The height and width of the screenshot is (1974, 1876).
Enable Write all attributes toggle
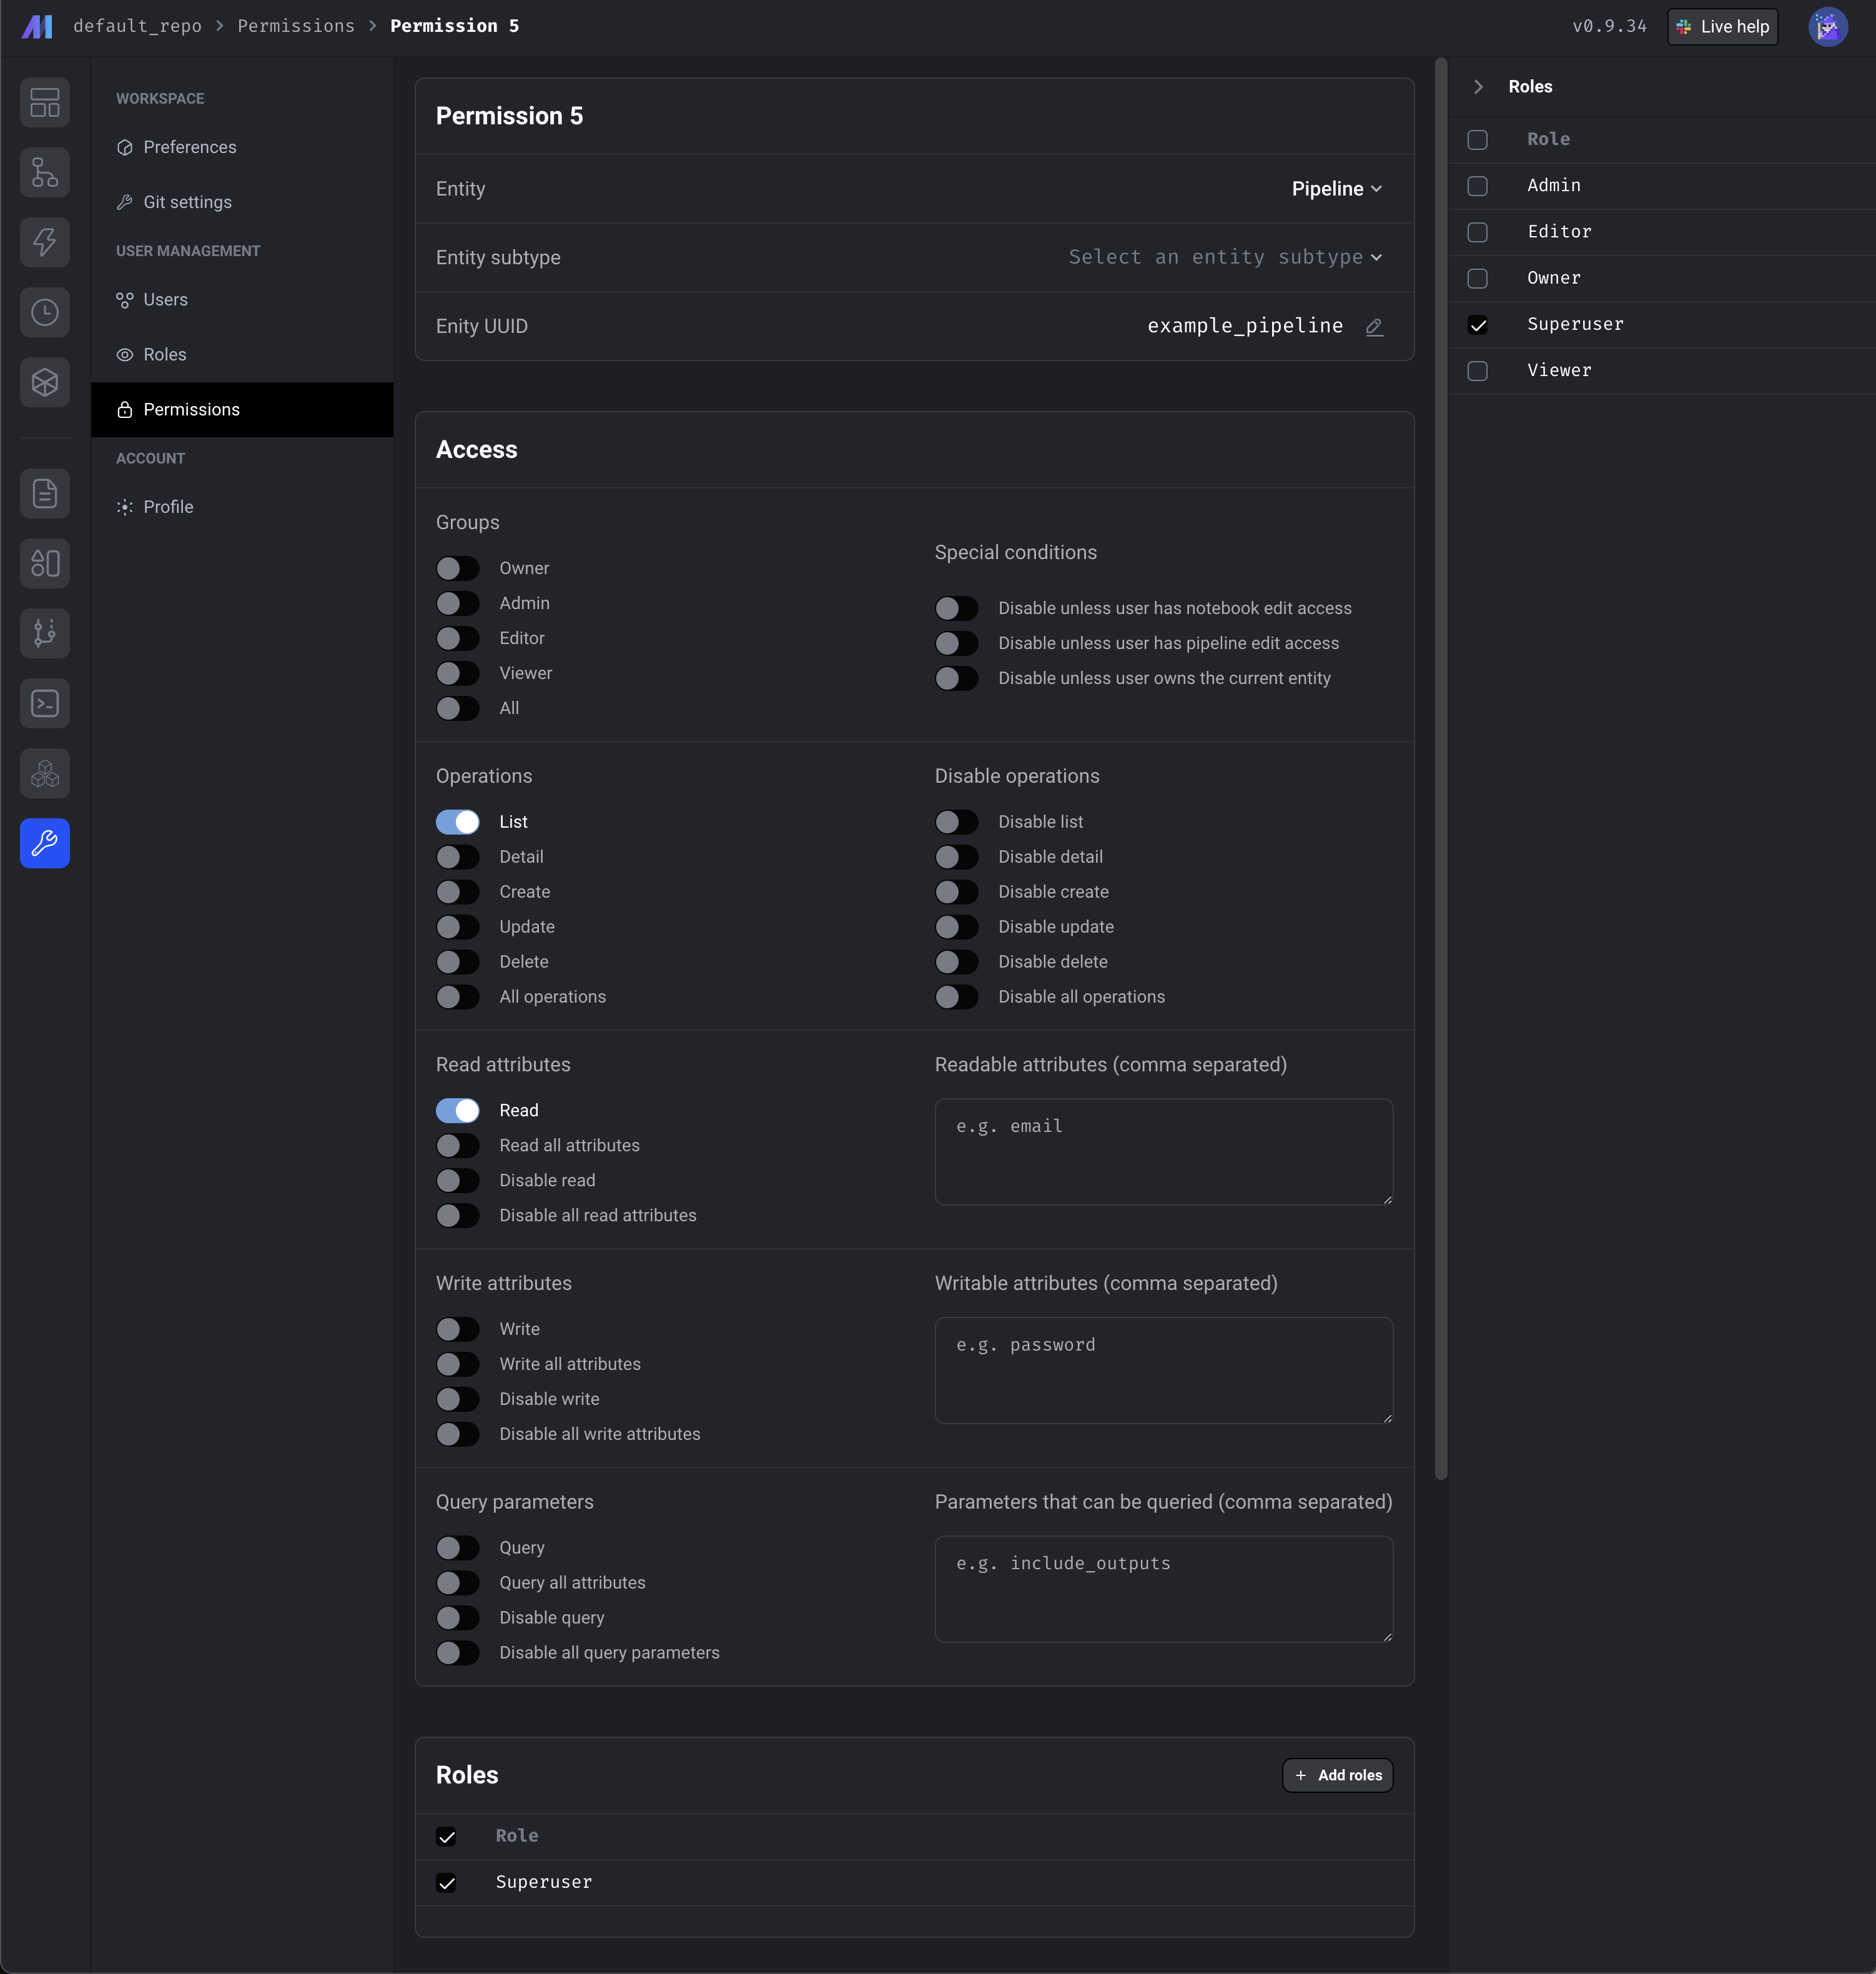tap(458, 1364)
